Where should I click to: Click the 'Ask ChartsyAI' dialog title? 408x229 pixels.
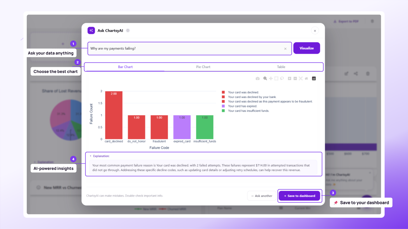click(x=110, y=31)
